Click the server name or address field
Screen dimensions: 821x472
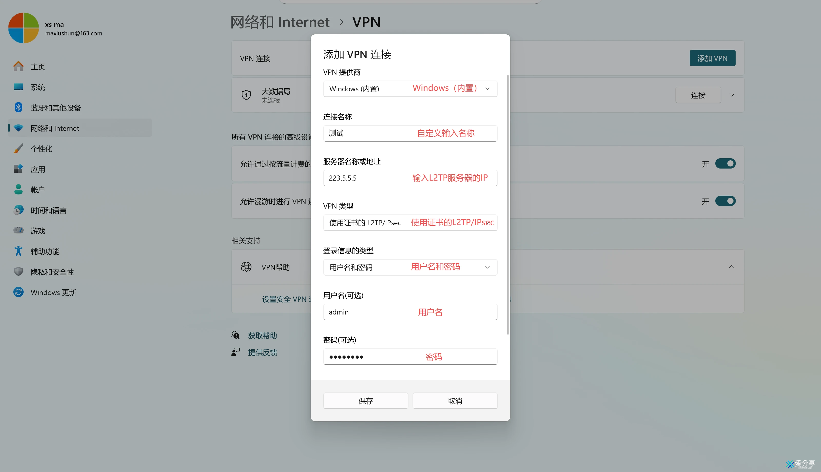coord(410,178)
